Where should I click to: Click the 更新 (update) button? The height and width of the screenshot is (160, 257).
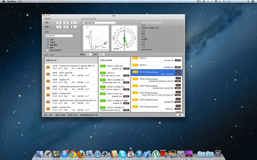tap(180, 115)
